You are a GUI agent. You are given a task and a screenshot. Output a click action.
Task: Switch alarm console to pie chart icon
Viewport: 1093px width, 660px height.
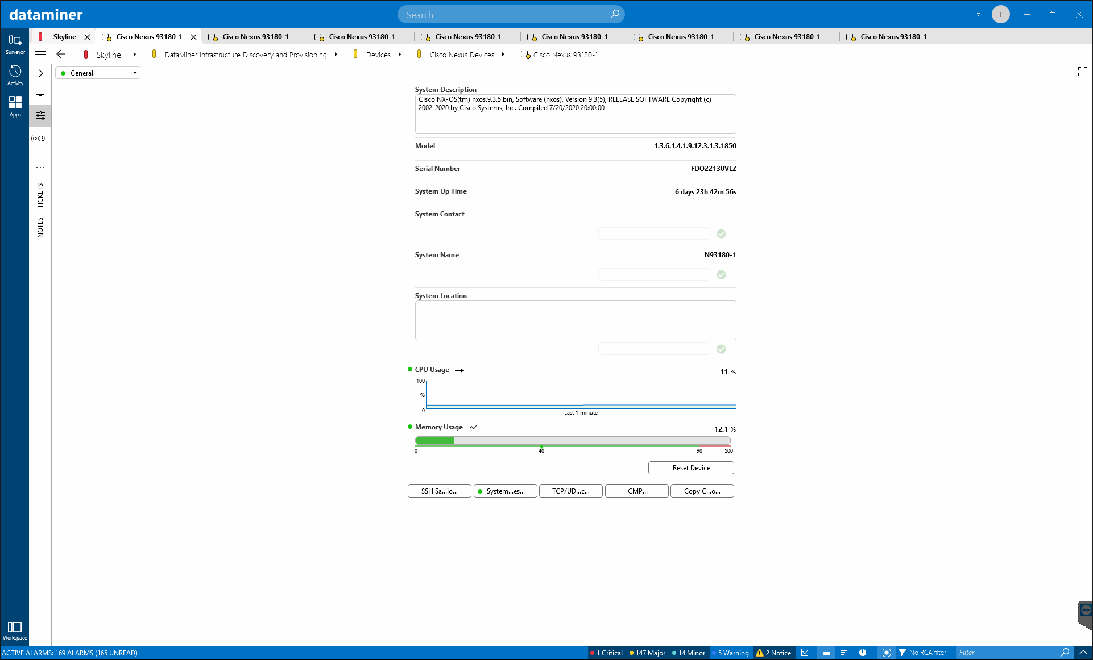[x=863, y=653]
